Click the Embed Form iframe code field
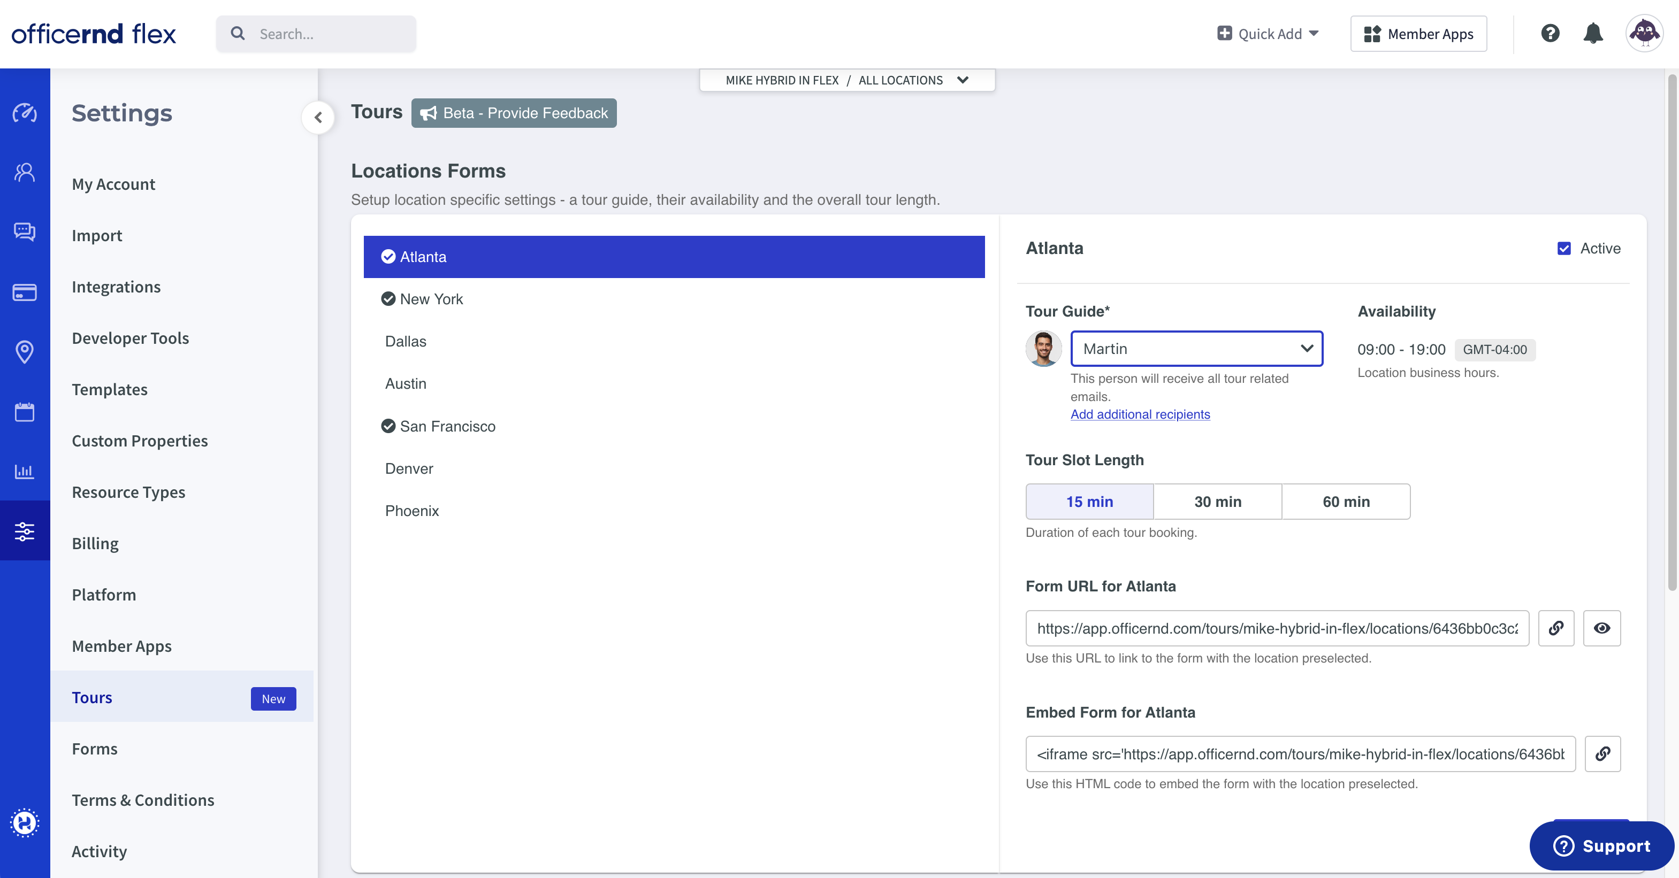The width and height of the screenshot is (1679, 878). tap(1300, 753)
